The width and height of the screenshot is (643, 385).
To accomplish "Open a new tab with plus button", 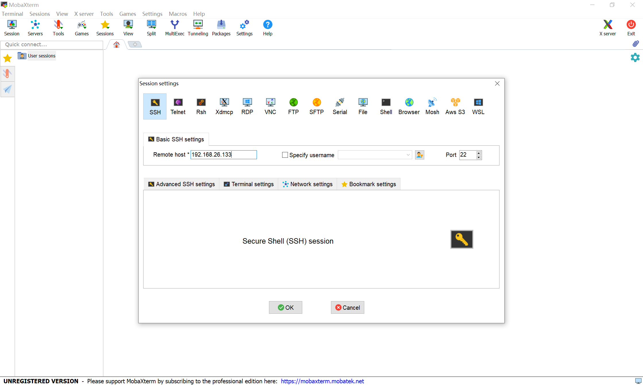I will pyautogui.click(x=135, y=44).
